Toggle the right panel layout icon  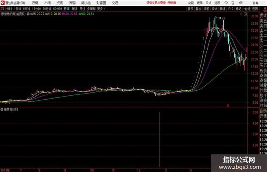pos(245,14)
